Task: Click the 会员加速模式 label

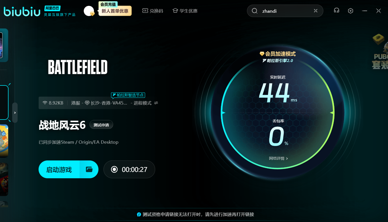Action: (x=278, y=54)
